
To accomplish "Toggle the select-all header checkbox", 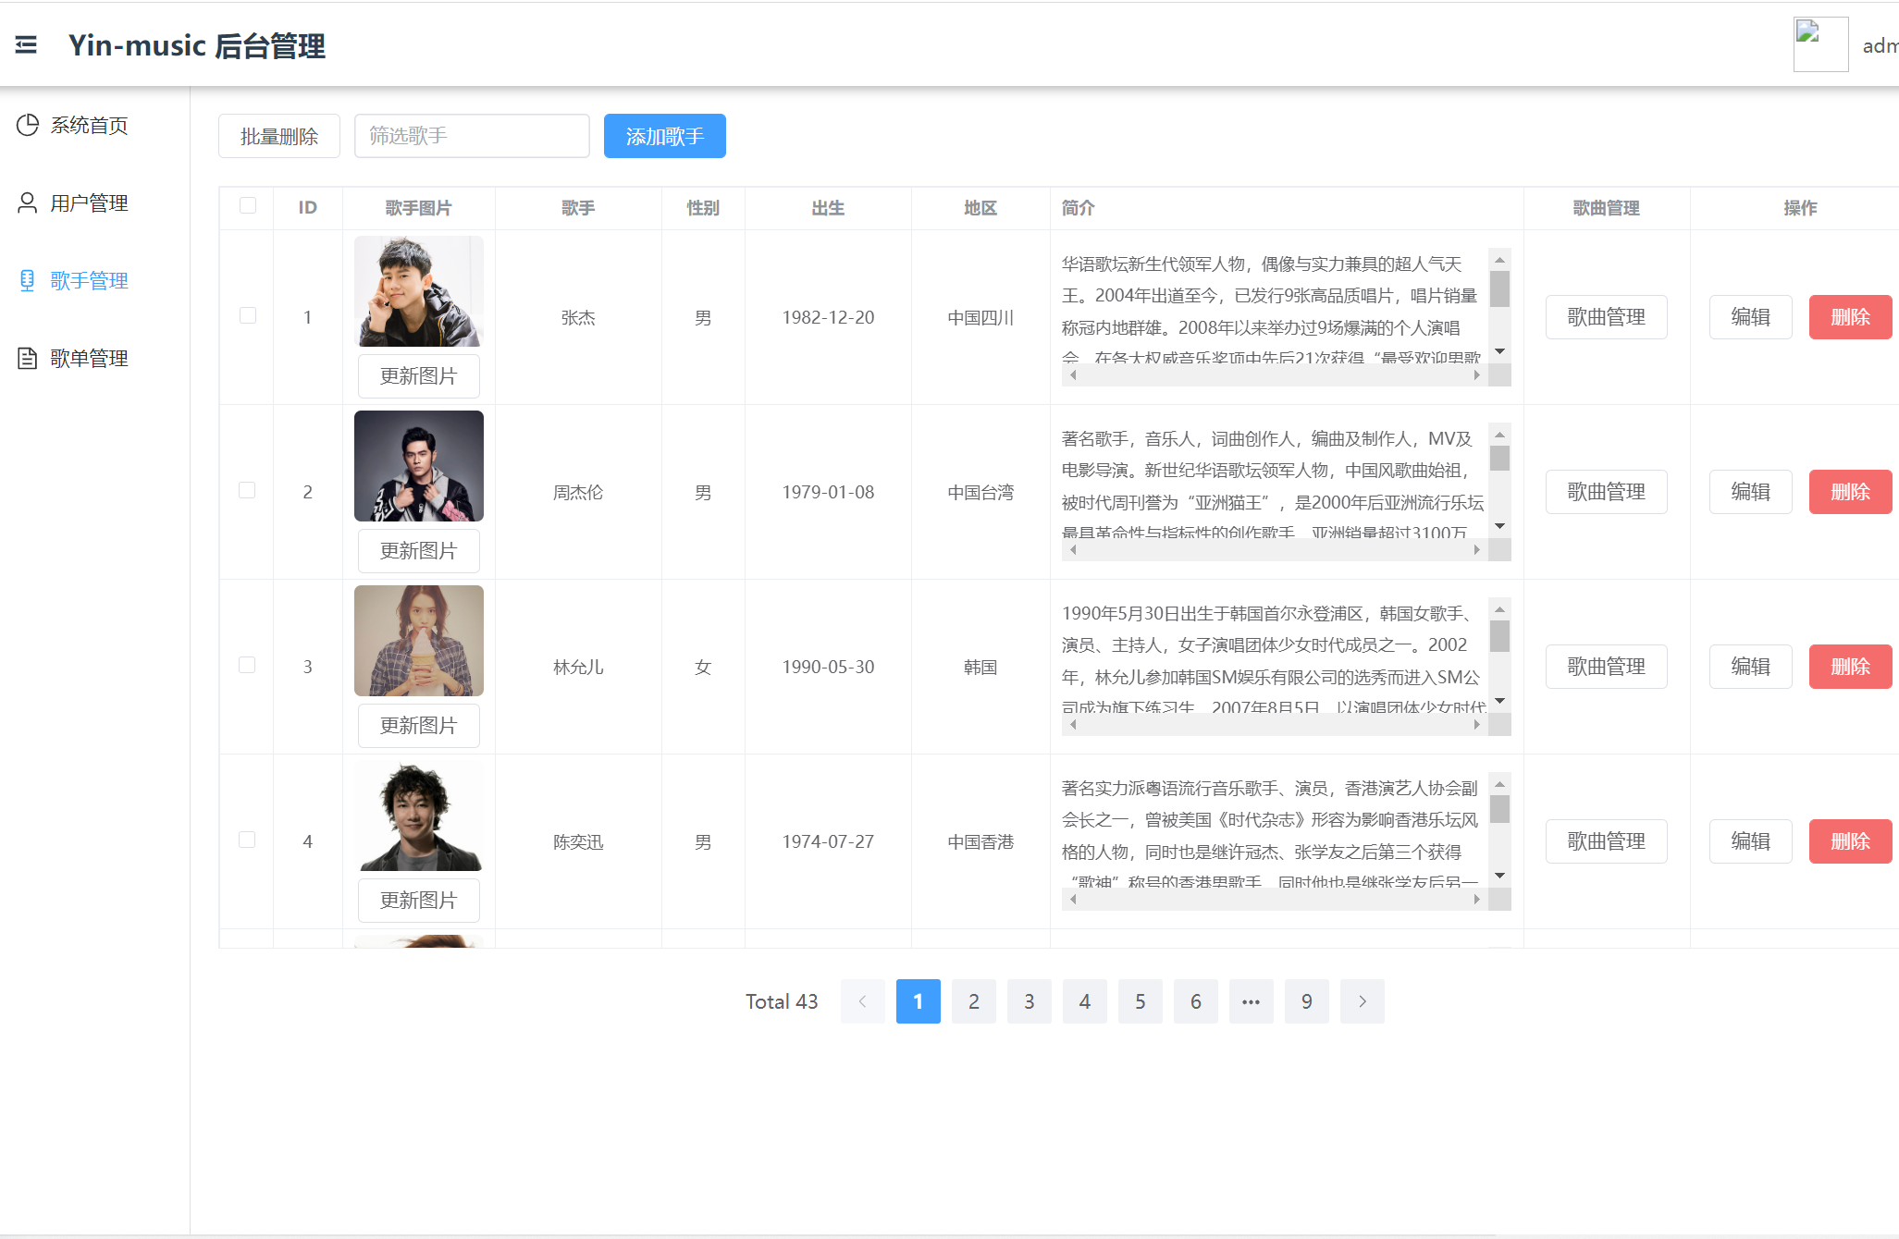I will coord(247,205).
